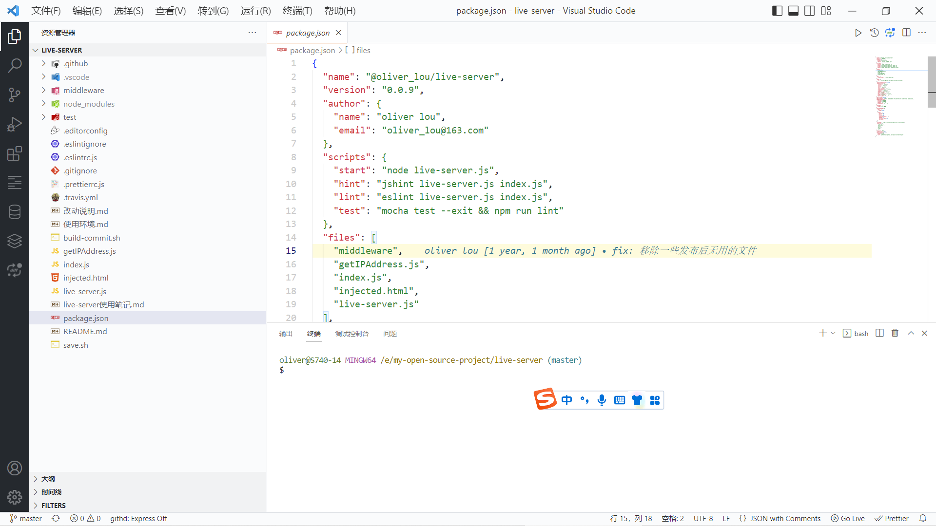Open Sogou toolbox grid icon
This screenshot has height=526, width=936.
click(655, 400)
